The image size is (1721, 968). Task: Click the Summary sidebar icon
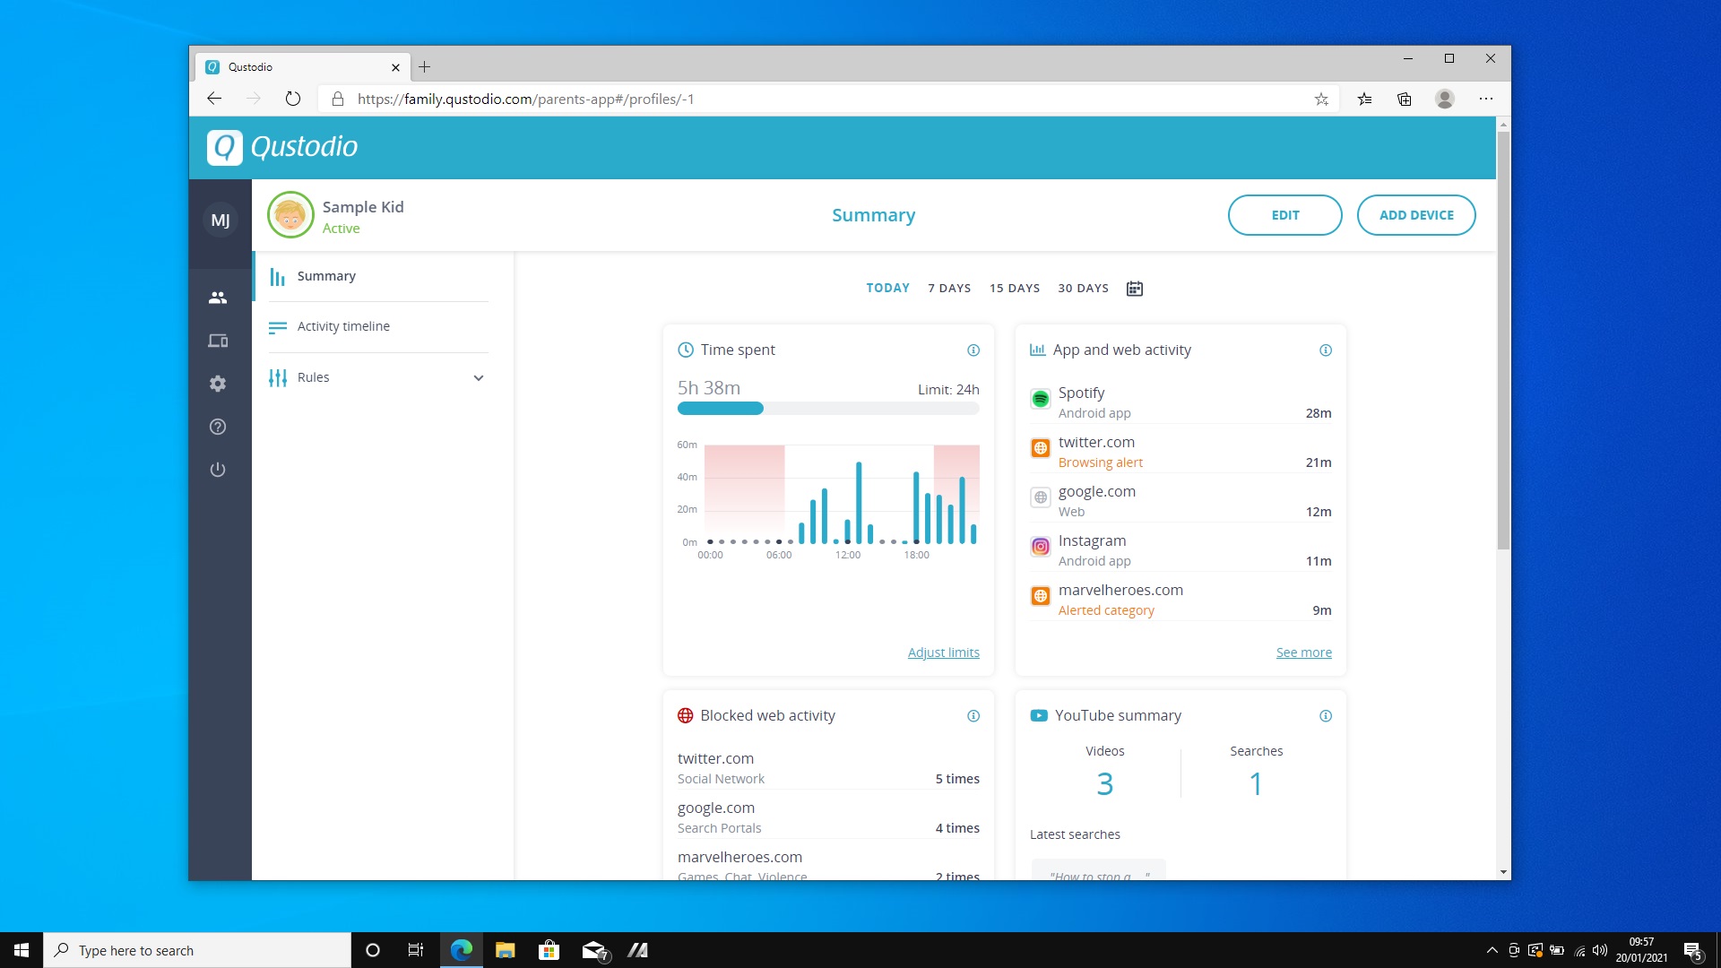click(277, 277)
